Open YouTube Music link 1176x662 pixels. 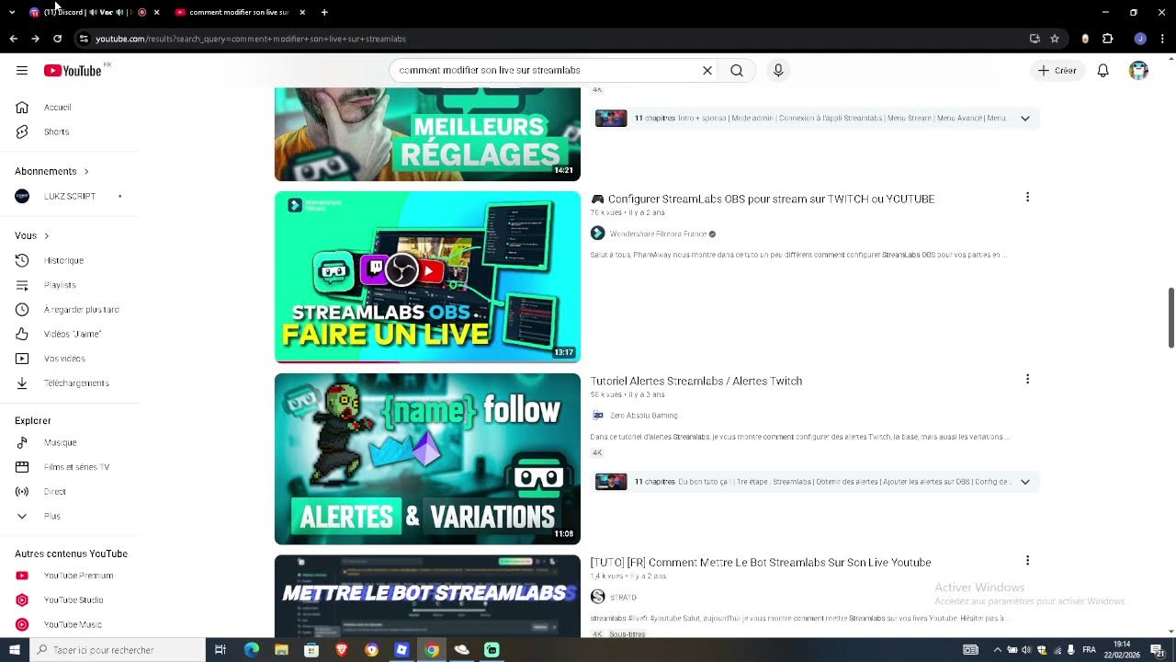[70, 624]
